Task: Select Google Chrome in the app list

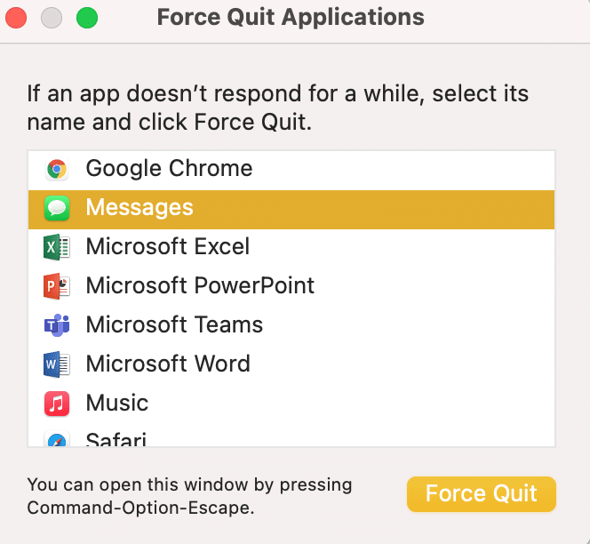Action: [169, 169]
